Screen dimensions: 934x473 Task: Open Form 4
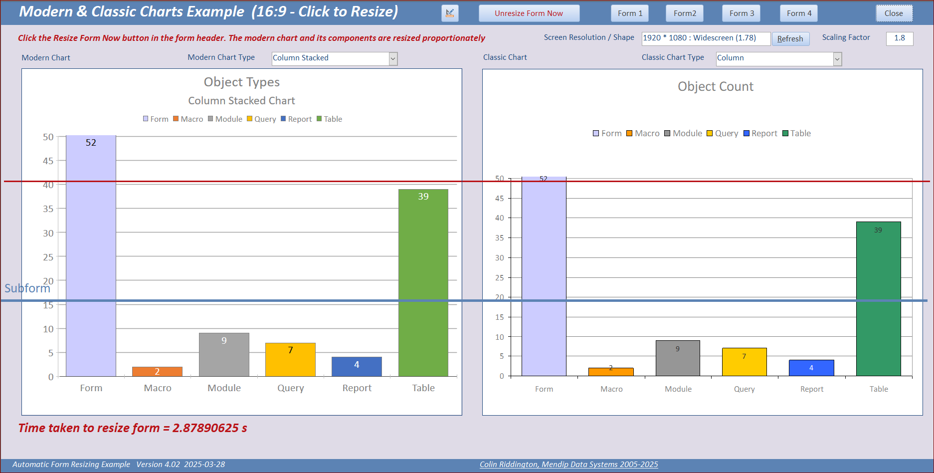tap(799, 13)
